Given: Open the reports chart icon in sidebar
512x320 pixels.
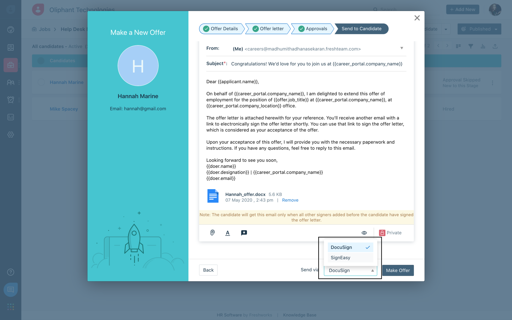Looking at the screenshot, I should pyautogui.click(x=11, y=117).
